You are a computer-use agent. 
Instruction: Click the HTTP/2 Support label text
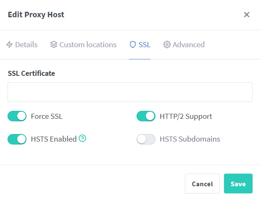[x=186, y=116]
